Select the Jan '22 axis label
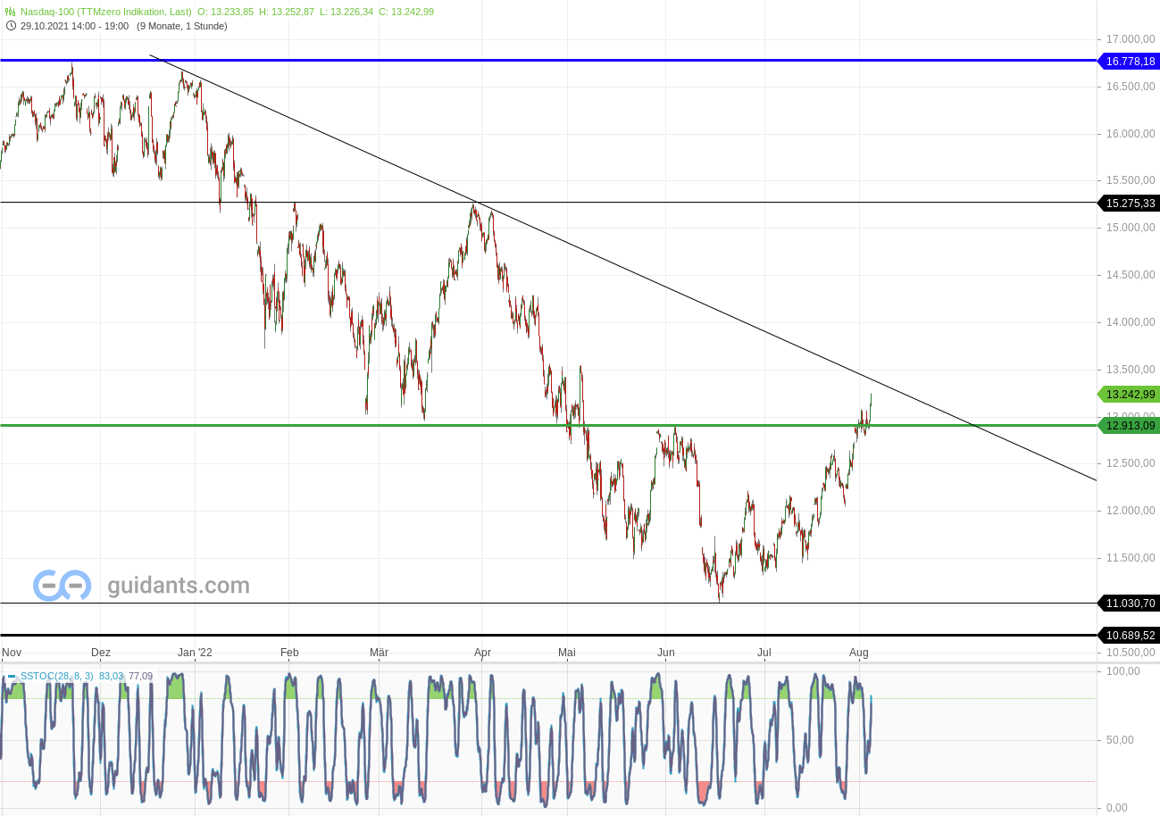Viewport: 1160px width, 816px height. [x=194, y=653]
